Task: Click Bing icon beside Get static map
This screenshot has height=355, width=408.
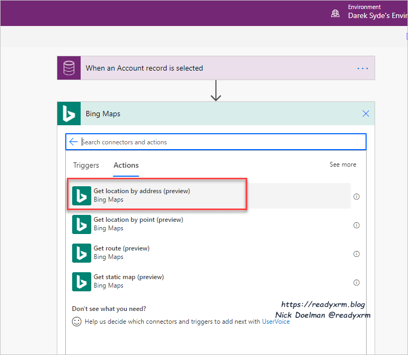Action: click(82, 281)
